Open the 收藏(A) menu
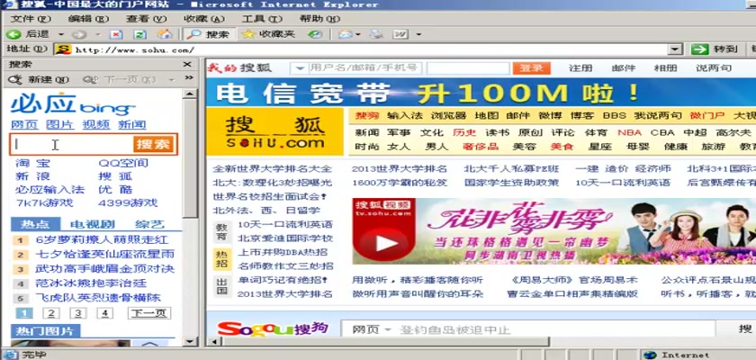Image resolution: width=756 pixels, height=360 pixels. [204, 19]
